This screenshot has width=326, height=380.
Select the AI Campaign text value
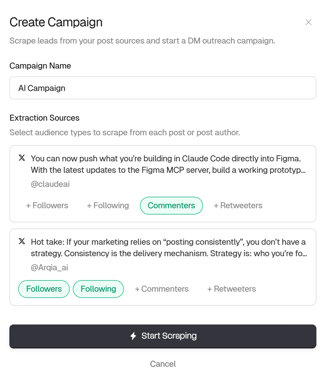(x=42, y=88)
